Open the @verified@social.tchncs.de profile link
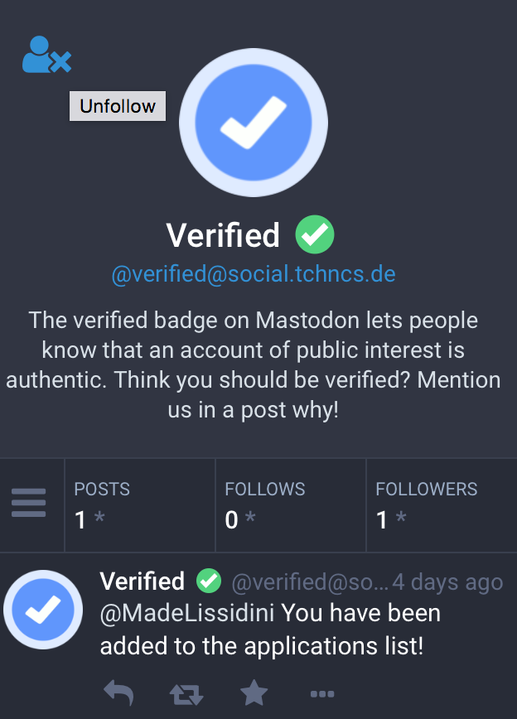This screenshot has height=719, width=517. click(x=253, y=274)
